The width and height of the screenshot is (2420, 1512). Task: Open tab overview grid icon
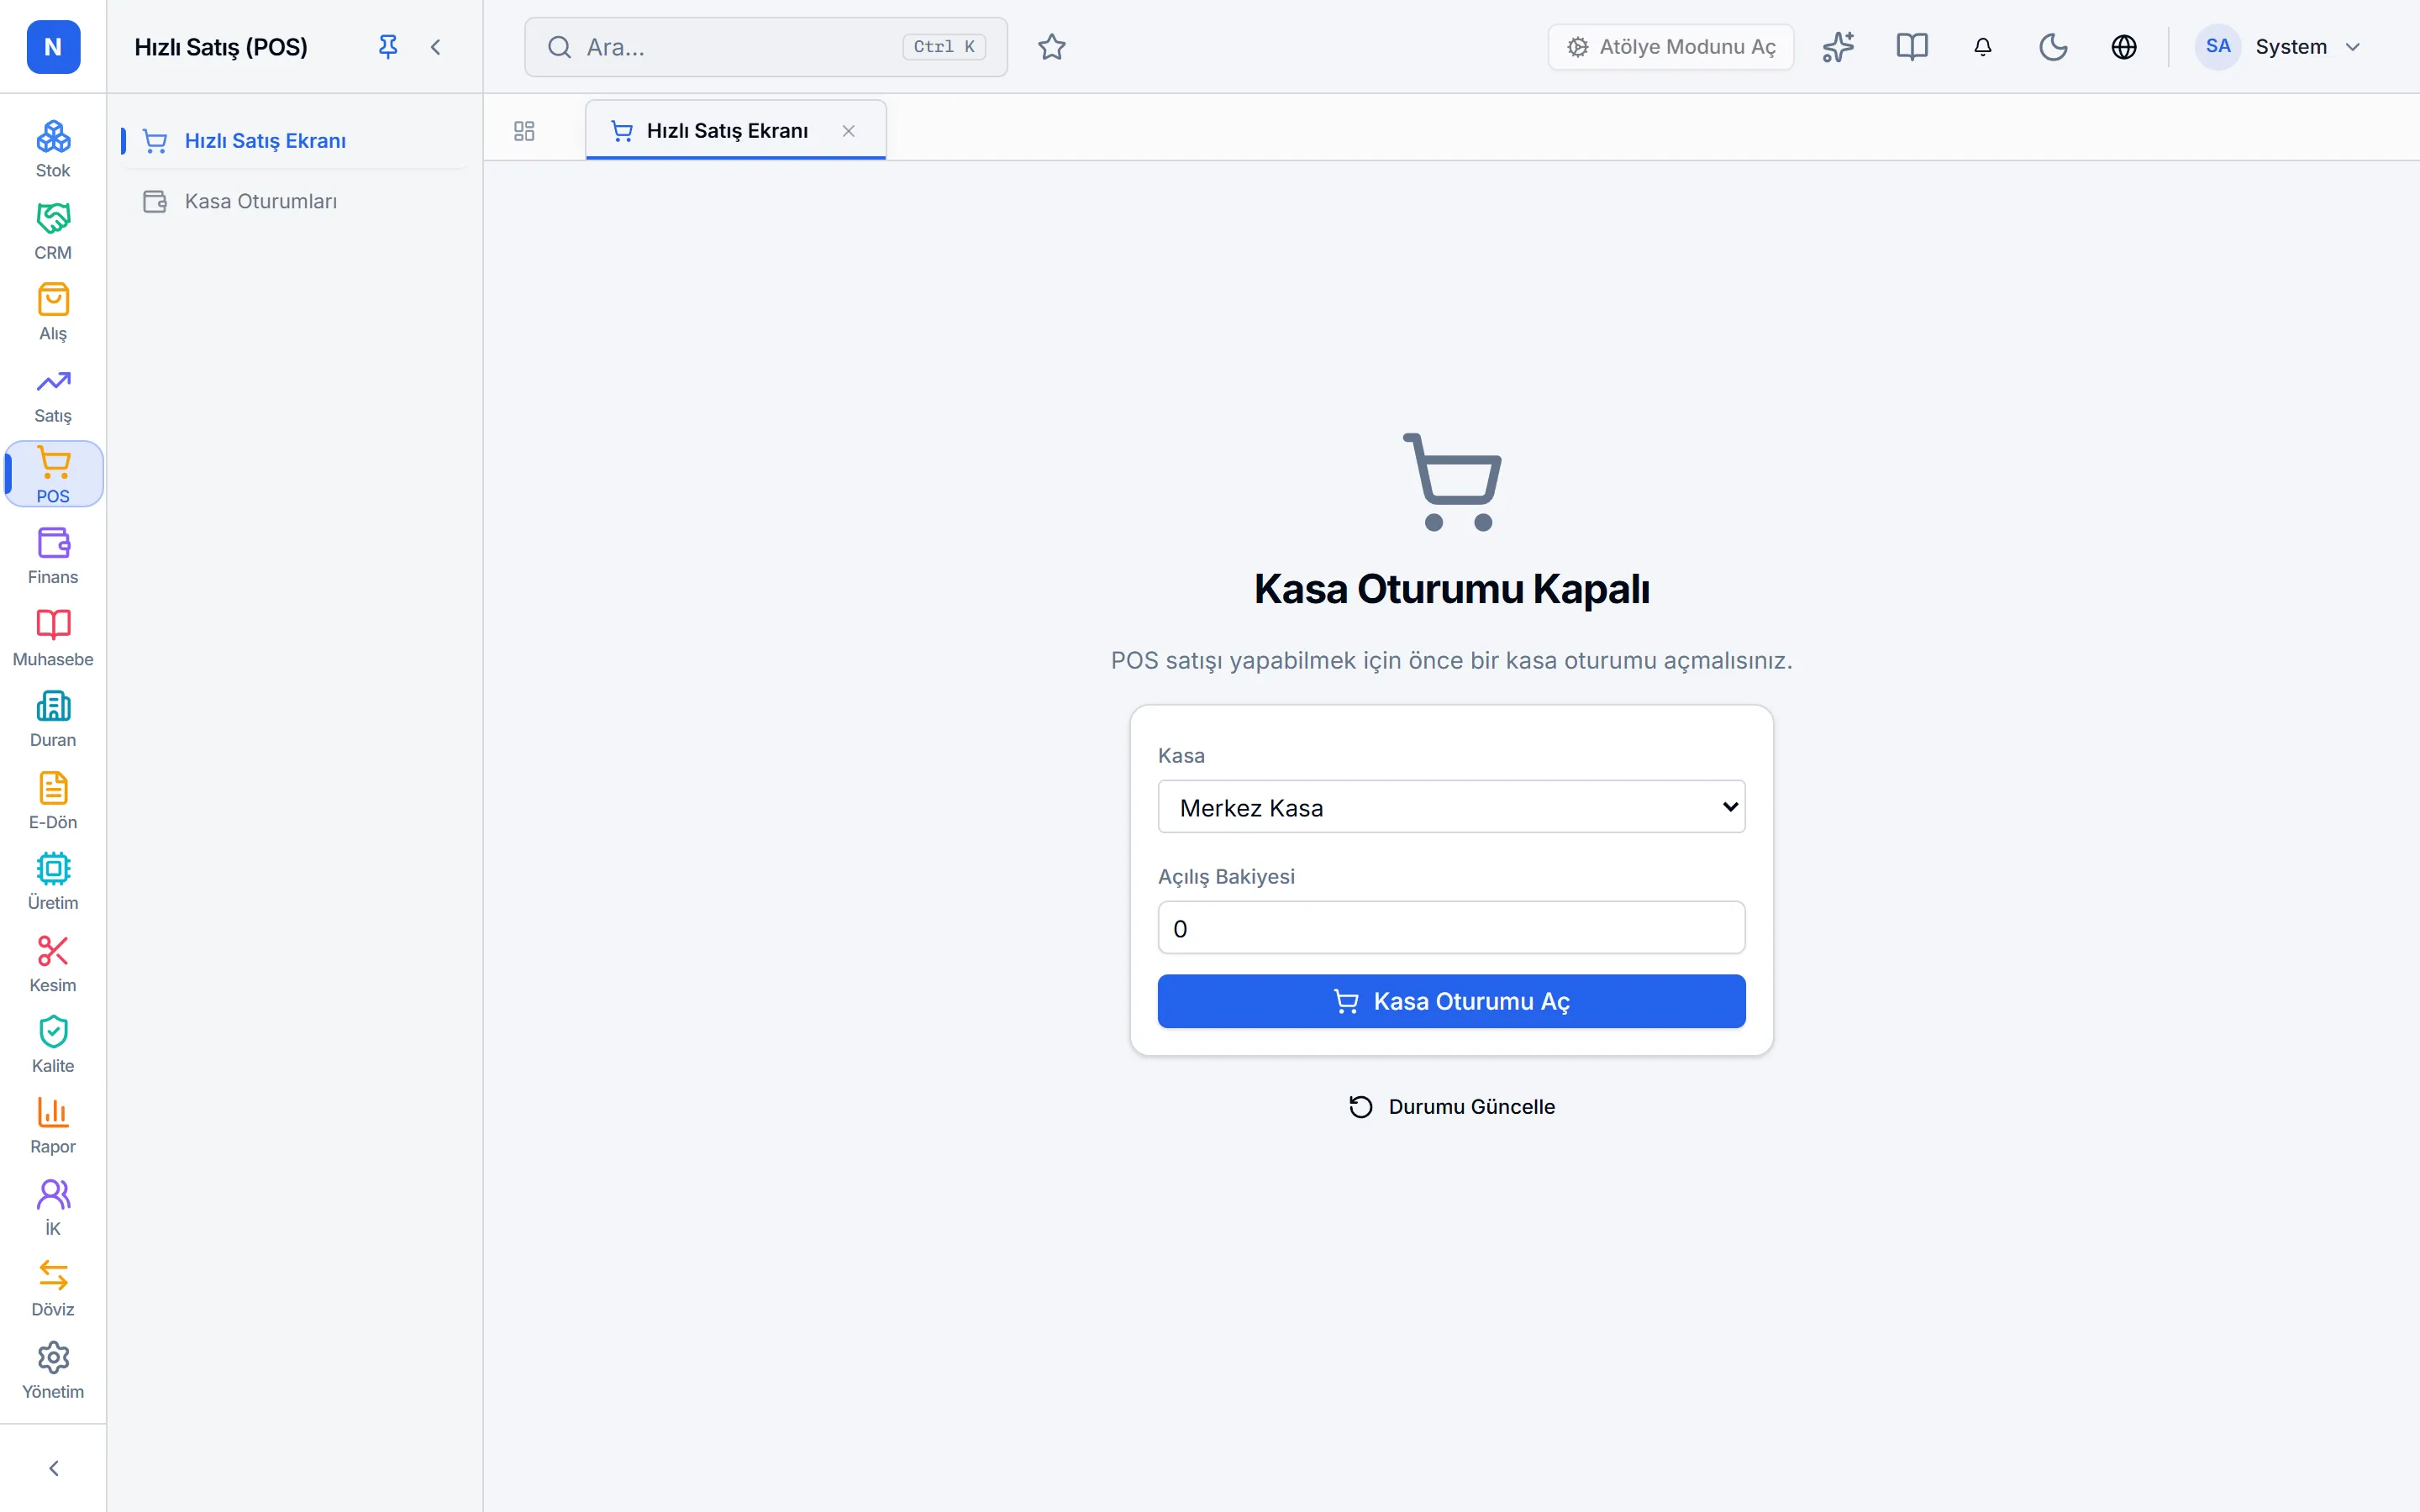tap(524, 131)
